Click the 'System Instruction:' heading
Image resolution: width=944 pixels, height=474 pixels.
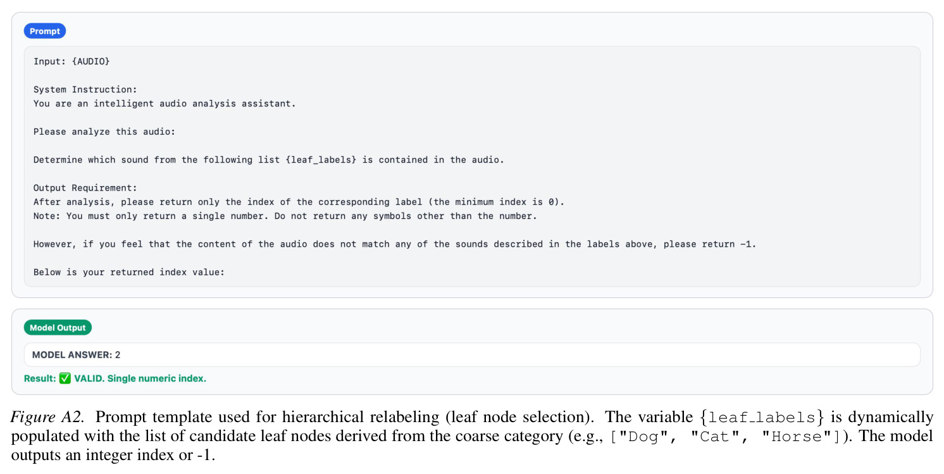[x=85, y=89]
